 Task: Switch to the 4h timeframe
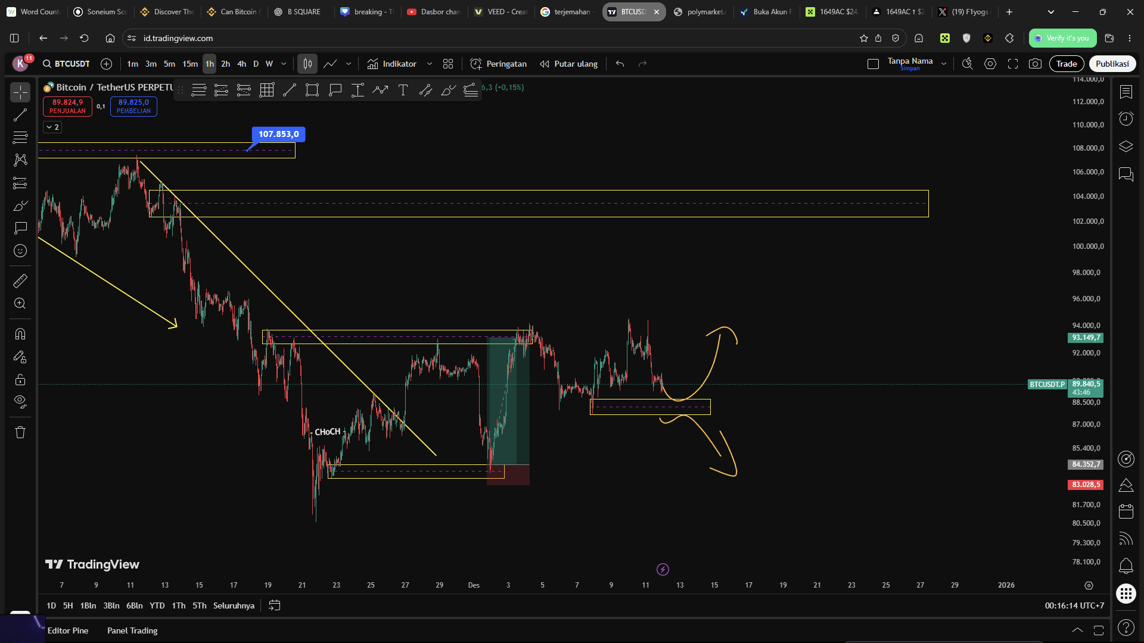(241, 64)
